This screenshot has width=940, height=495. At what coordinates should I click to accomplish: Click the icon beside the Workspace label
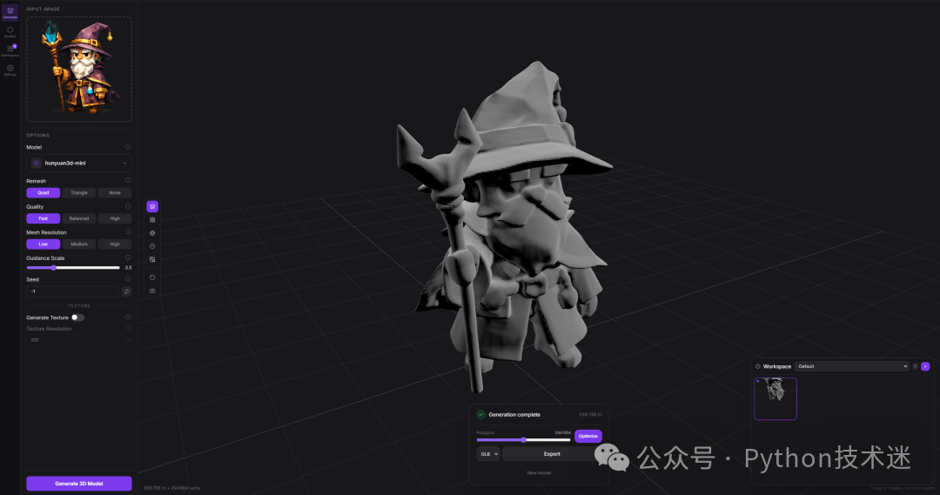[758, 366]
